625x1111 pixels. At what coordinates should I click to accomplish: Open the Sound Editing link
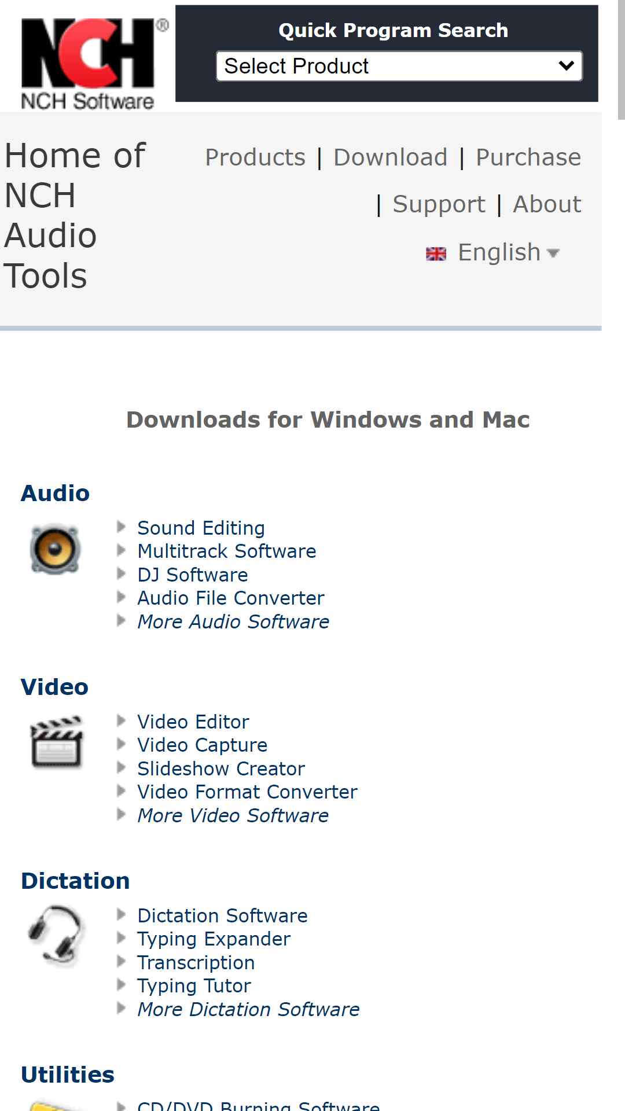[x=201, y=528]
